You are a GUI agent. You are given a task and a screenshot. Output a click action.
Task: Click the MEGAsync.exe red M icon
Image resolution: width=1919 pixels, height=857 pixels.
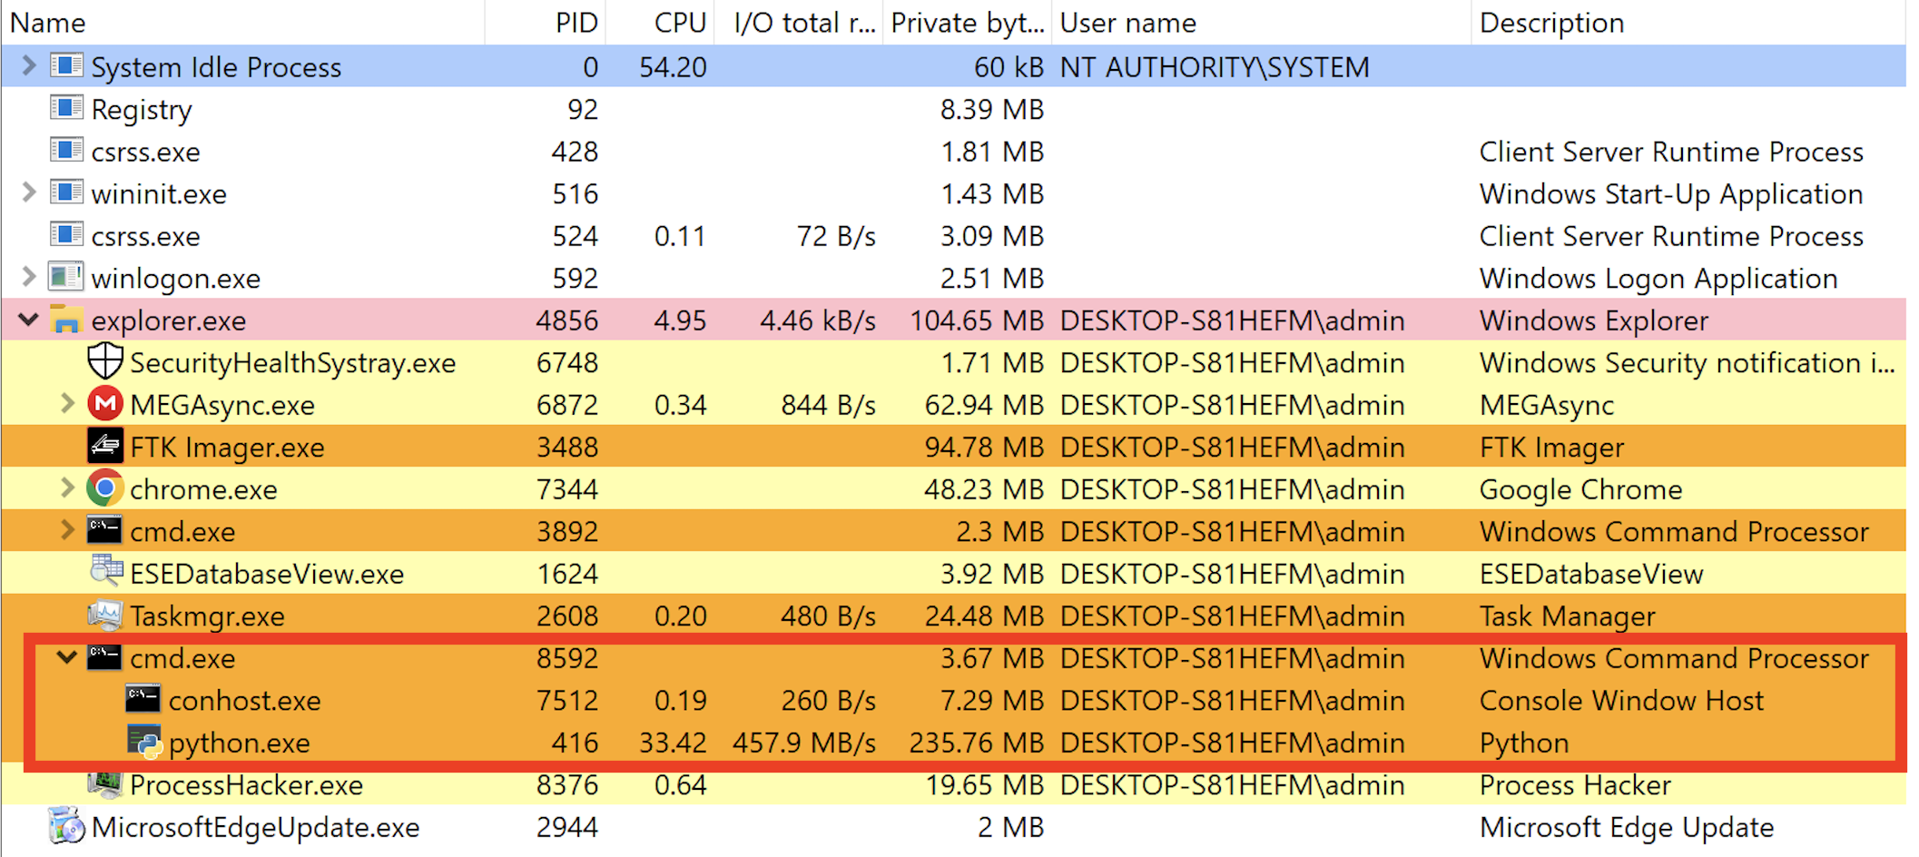click(x=105, y=404)
